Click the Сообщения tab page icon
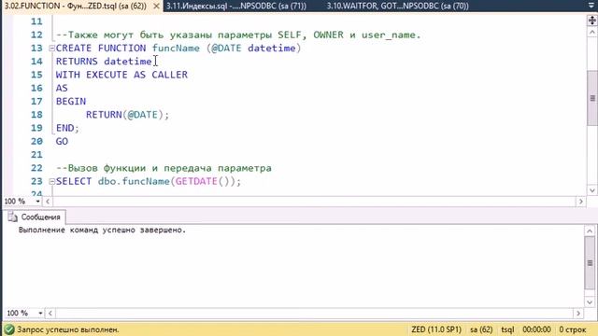Screen dimensions: 598x336 point(12,217)
